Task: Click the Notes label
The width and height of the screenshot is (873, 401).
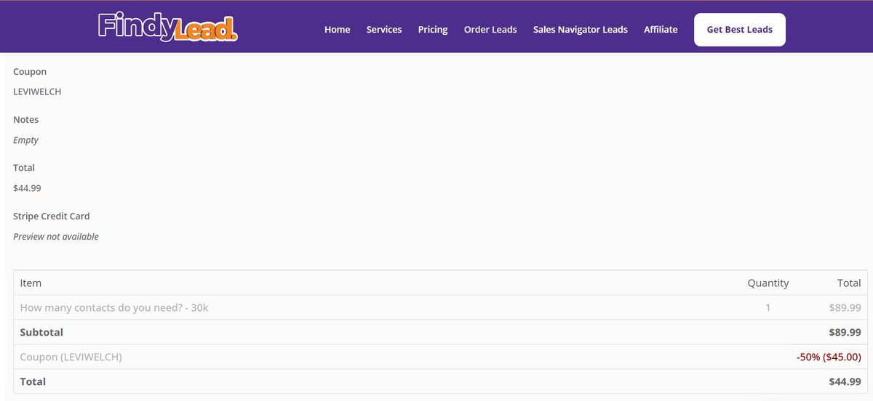Action: 26,120
